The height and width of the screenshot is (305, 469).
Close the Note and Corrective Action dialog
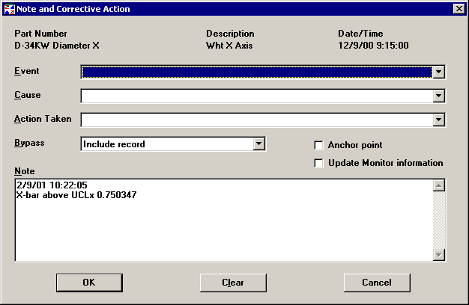pos(459,9)
